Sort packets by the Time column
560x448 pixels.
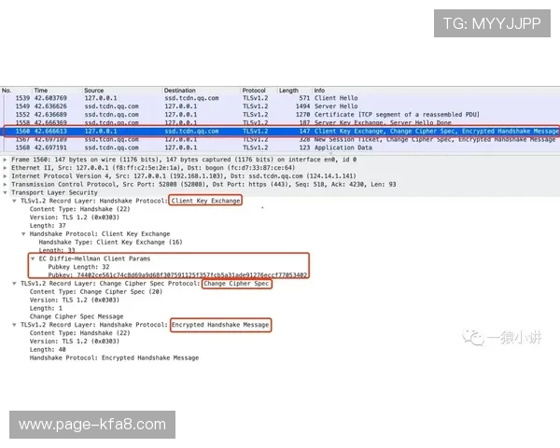(41, 91)
